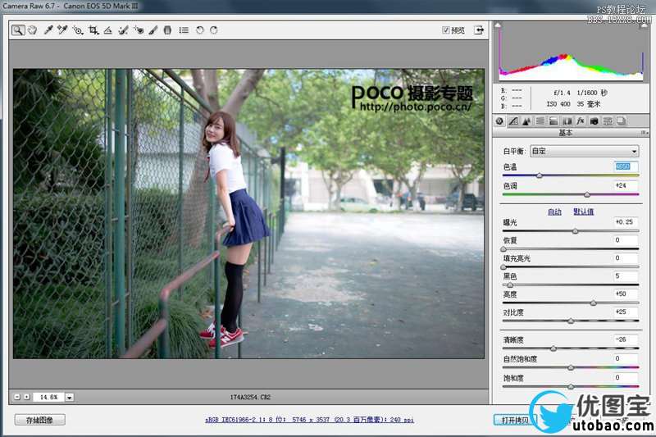Switch to the Lens Corrections tab
The image size is (656, 437).
tap(567, 121)
